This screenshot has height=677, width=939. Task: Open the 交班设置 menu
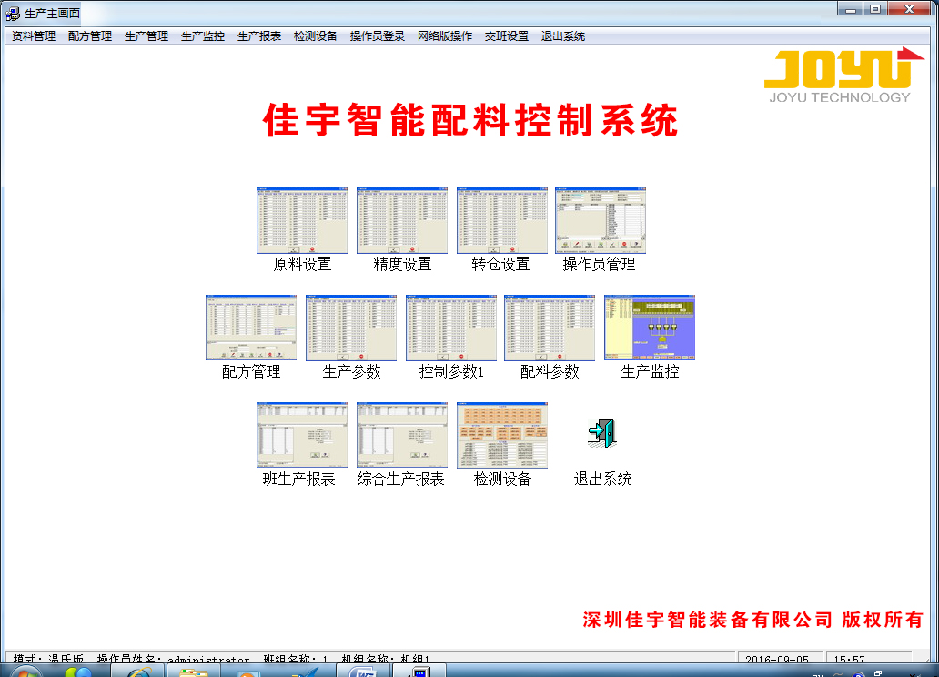pos(507,36)
